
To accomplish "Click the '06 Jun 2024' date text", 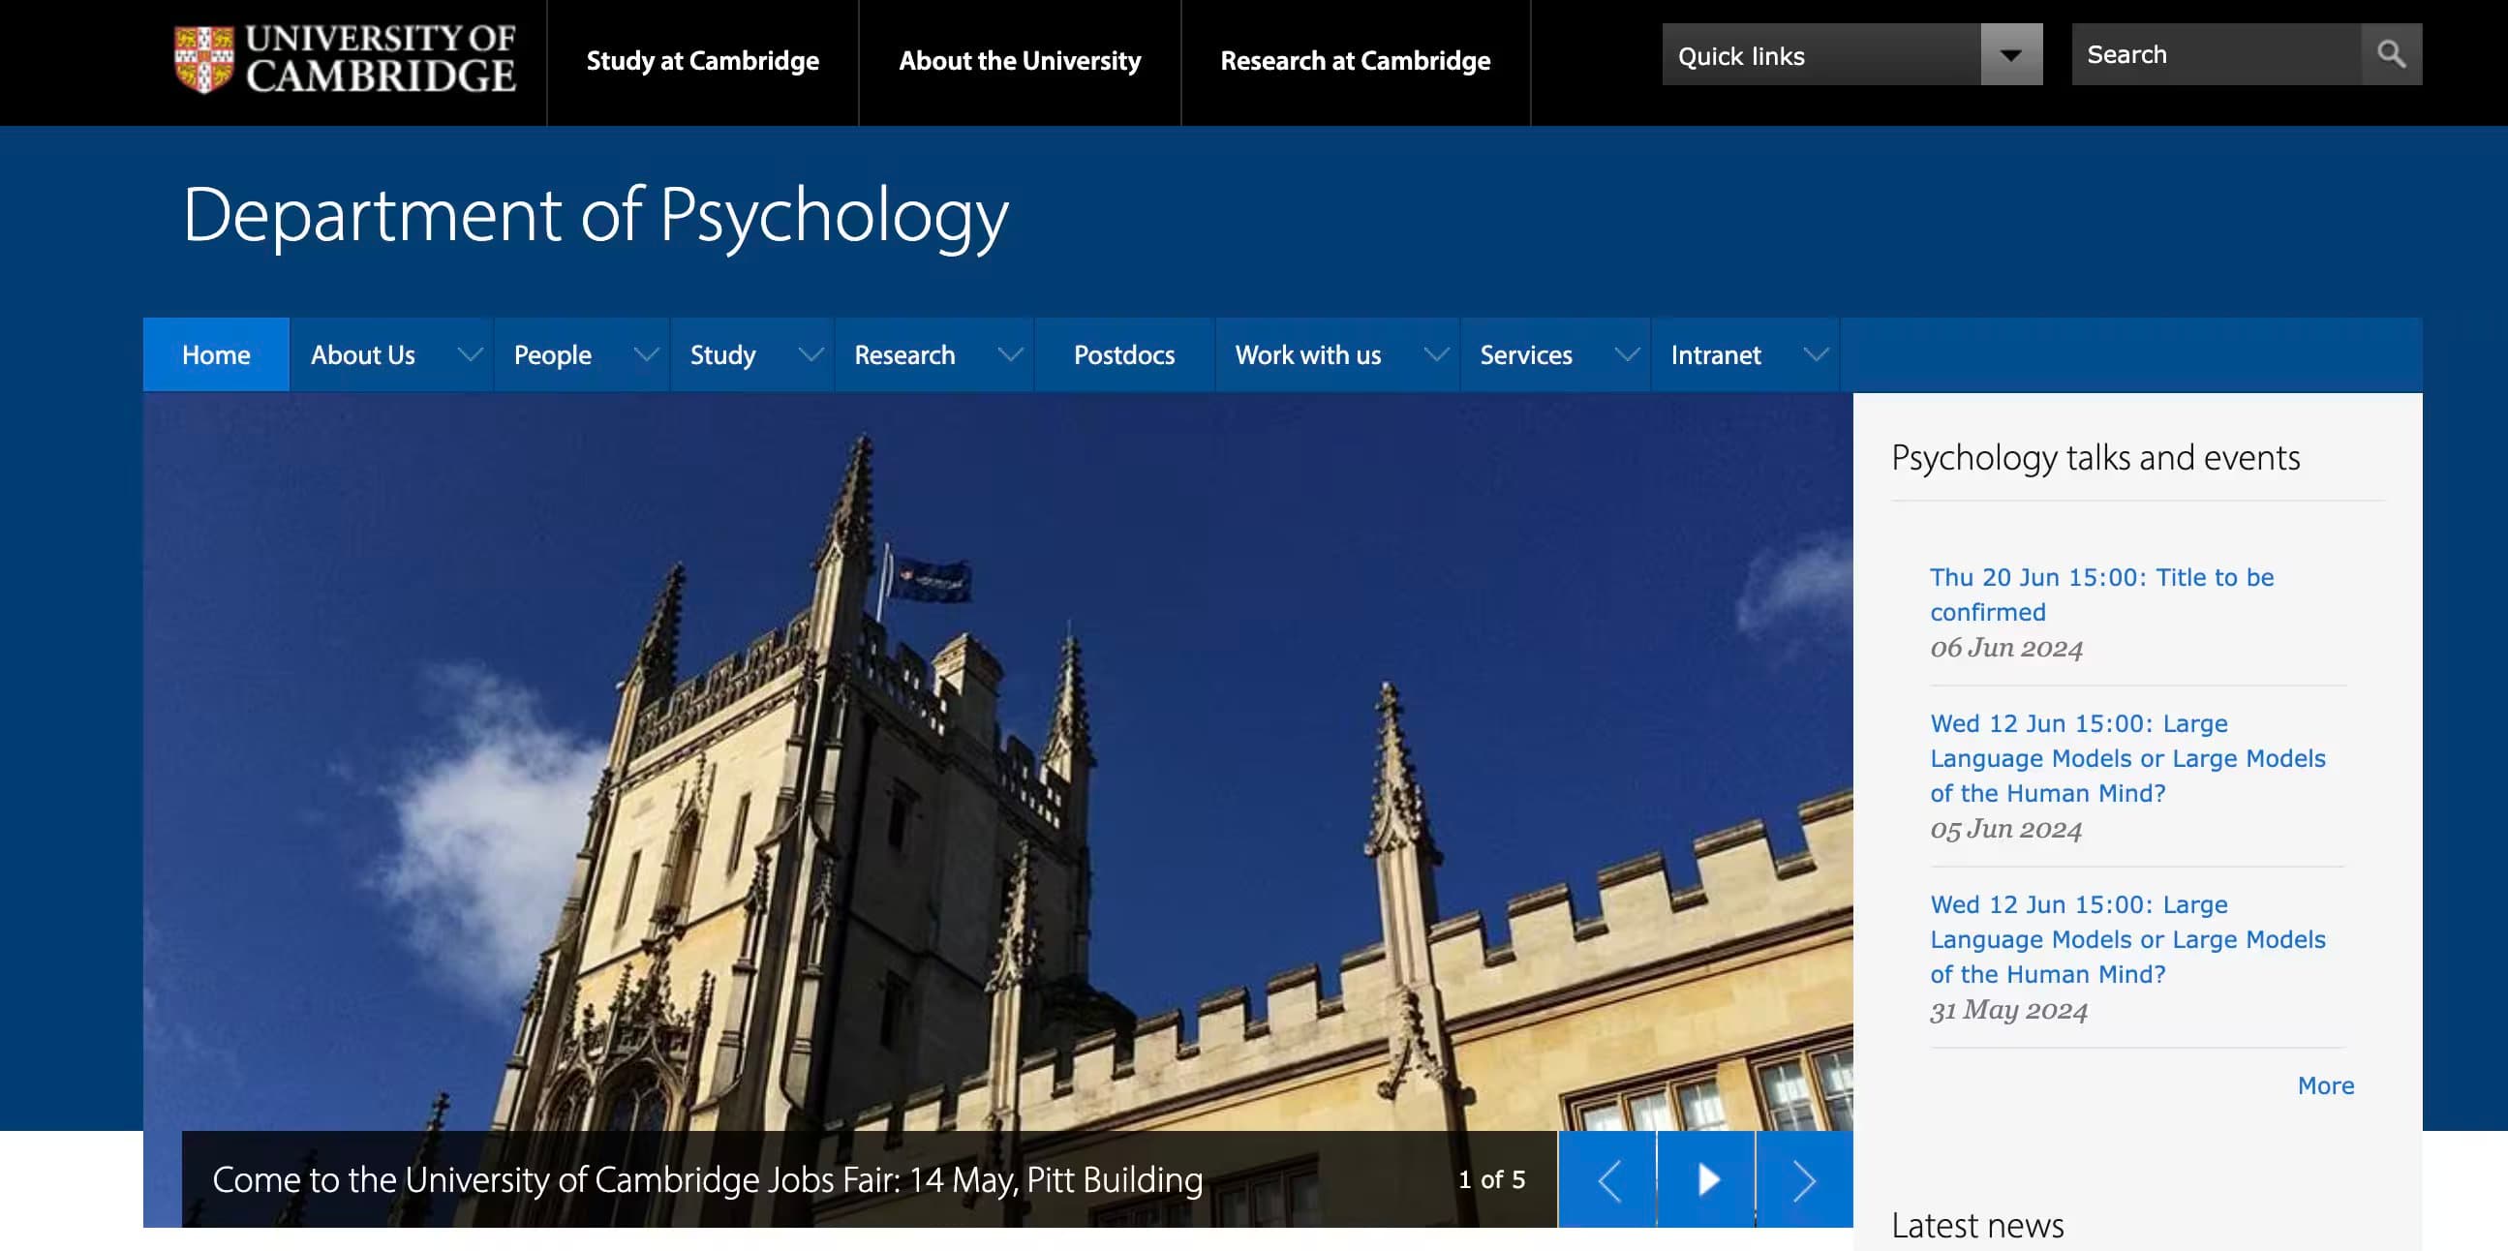I will click(x=2006, y=649).
